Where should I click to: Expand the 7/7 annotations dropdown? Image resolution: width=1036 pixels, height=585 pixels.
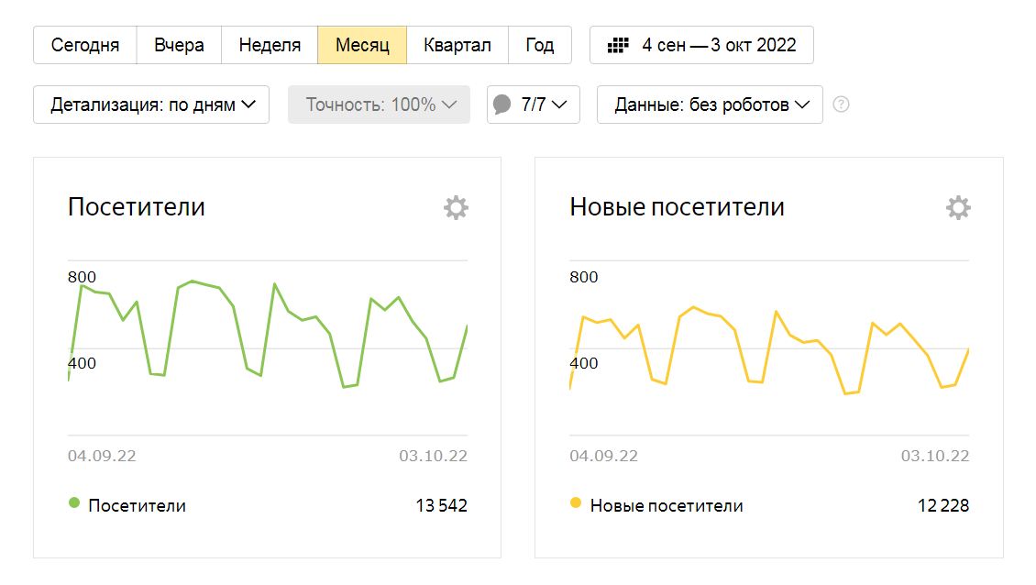click(x=534, y=105)
